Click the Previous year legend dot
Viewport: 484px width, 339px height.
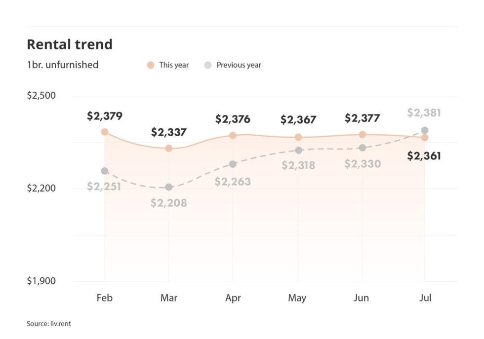point(208,65)
